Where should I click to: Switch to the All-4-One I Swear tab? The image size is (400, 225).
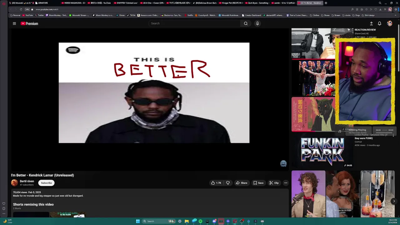point(152,3)
